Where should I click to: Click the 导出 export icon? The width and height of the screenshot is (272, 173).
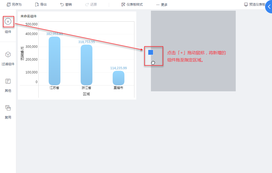(x=37, y=5)
